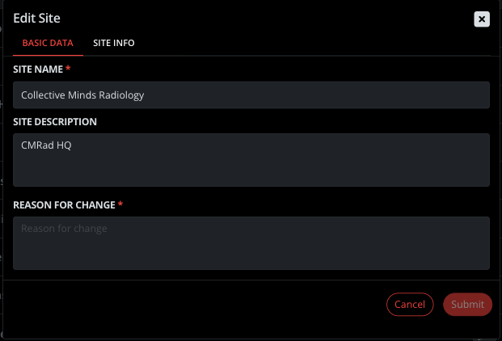Click the HQ text in the description
Screen dimensions: 502x341
[64, 145]
